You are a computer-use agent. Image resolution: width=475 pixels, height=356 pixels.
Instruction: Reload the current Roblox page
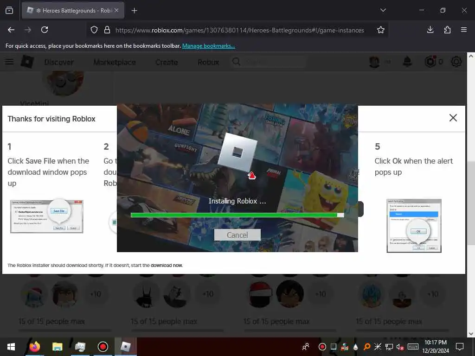coord(45,30)
